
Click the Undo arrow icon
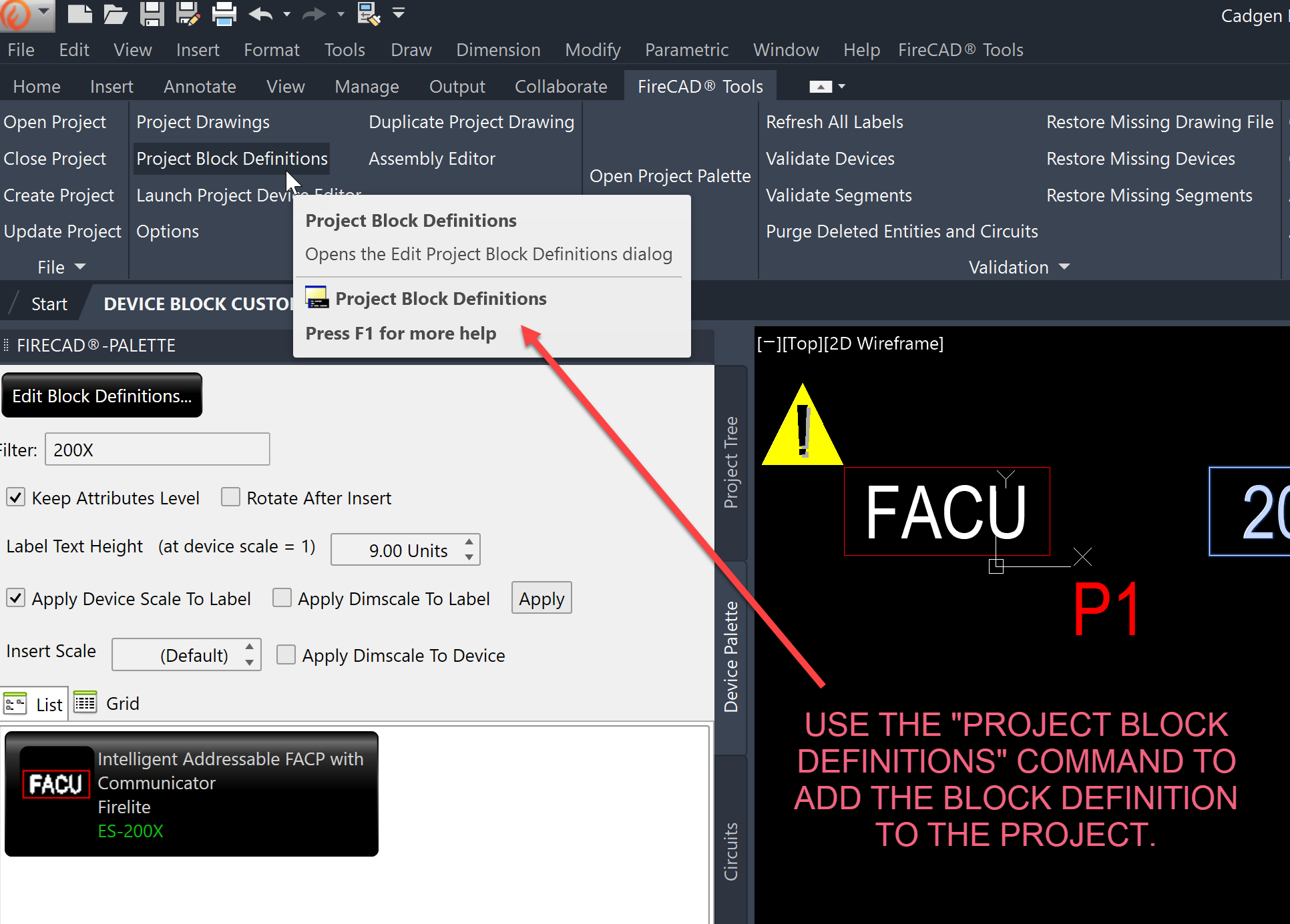tap(261, 13)
